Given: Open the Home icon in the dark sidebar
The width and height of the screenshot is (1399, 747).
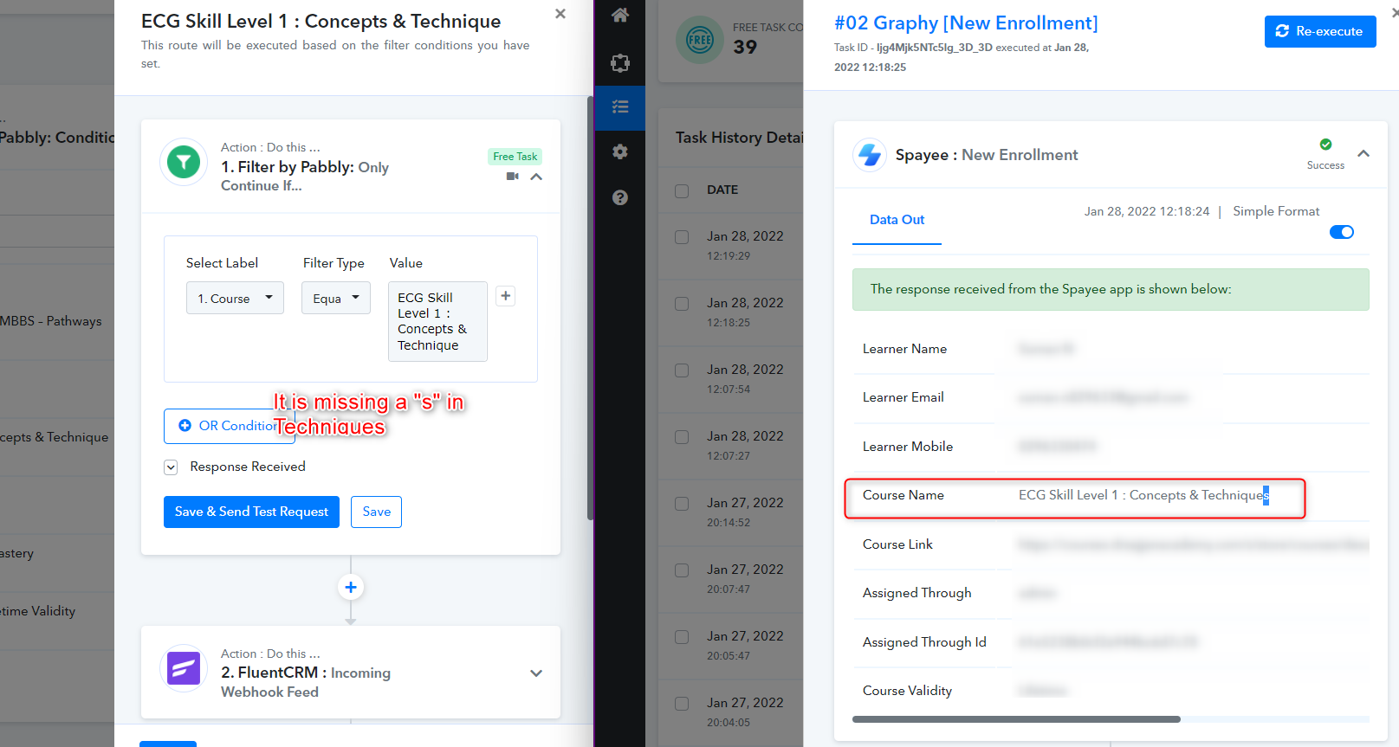Looking at the screenshot, I should click(619, 15).
